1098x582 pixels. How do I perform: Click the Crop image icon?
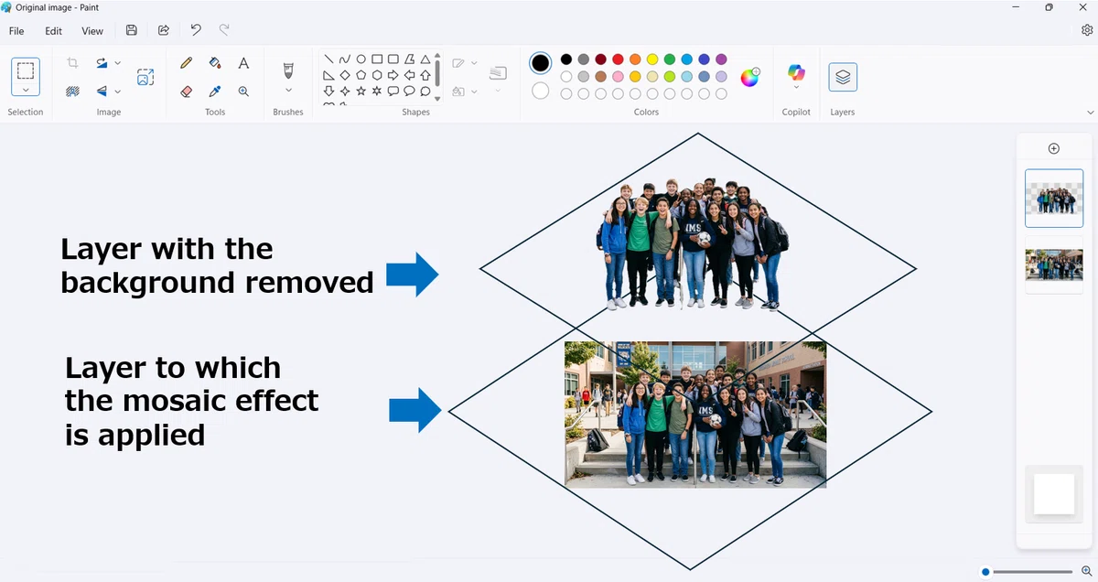click(x=72, y=63)
